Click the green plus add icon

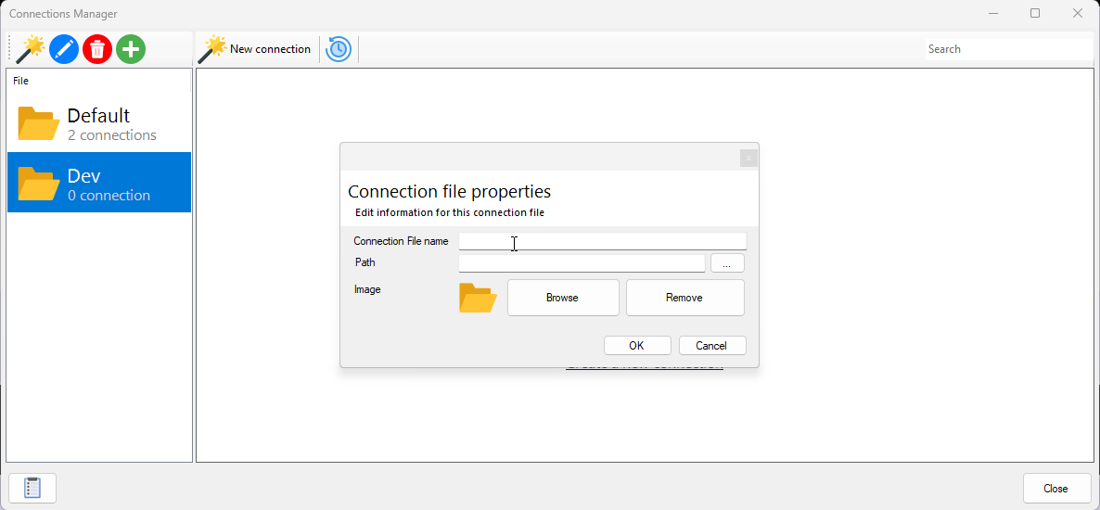pyautogui.click(x=131, y=49)
